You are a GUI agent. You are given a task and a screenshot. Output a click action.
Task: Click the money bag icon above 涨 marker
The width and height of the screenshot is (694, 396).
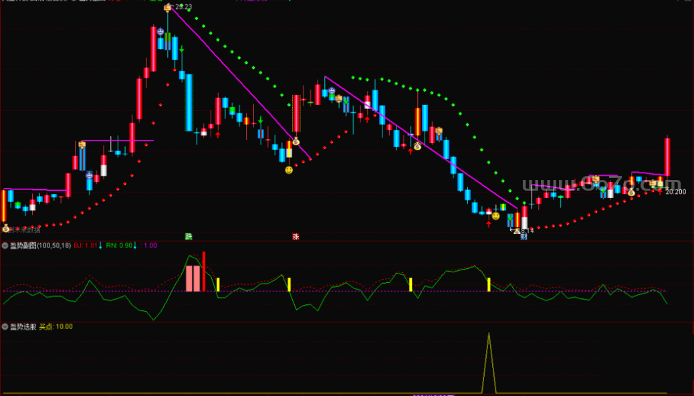296,141
